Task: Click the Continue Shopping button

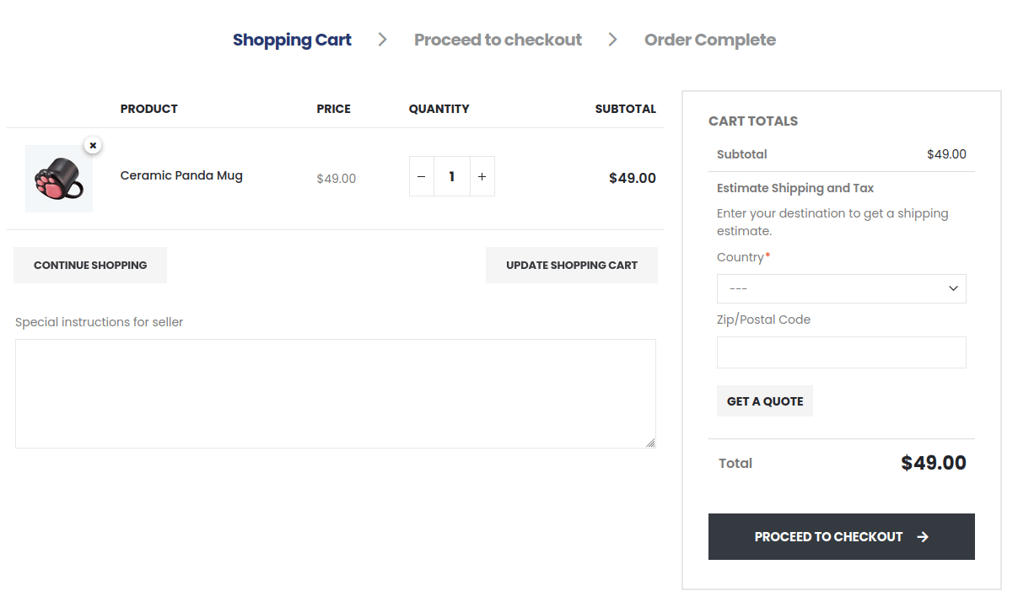Action: [90, 265]
